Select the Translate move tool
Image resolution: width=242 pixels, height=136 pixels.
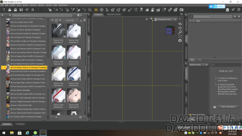point(124,10)
